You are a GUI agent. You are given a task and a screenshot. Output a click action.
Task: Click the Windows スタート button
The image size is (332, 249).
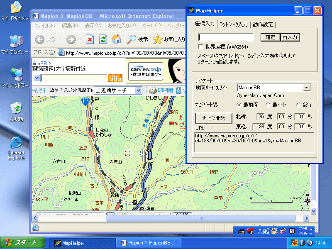pyautogui.click(x=23, y=243)
